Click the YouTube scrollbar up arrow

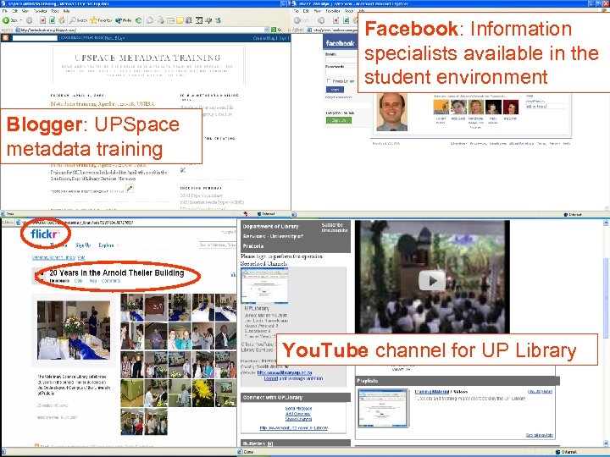(x=606, y=223)
